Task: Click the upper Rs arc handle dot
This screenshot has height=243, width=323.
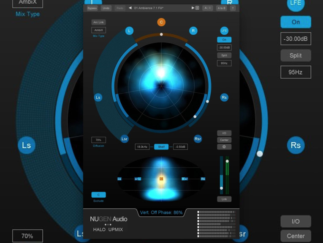Action: pyautogui.click(x=207, y=101)
